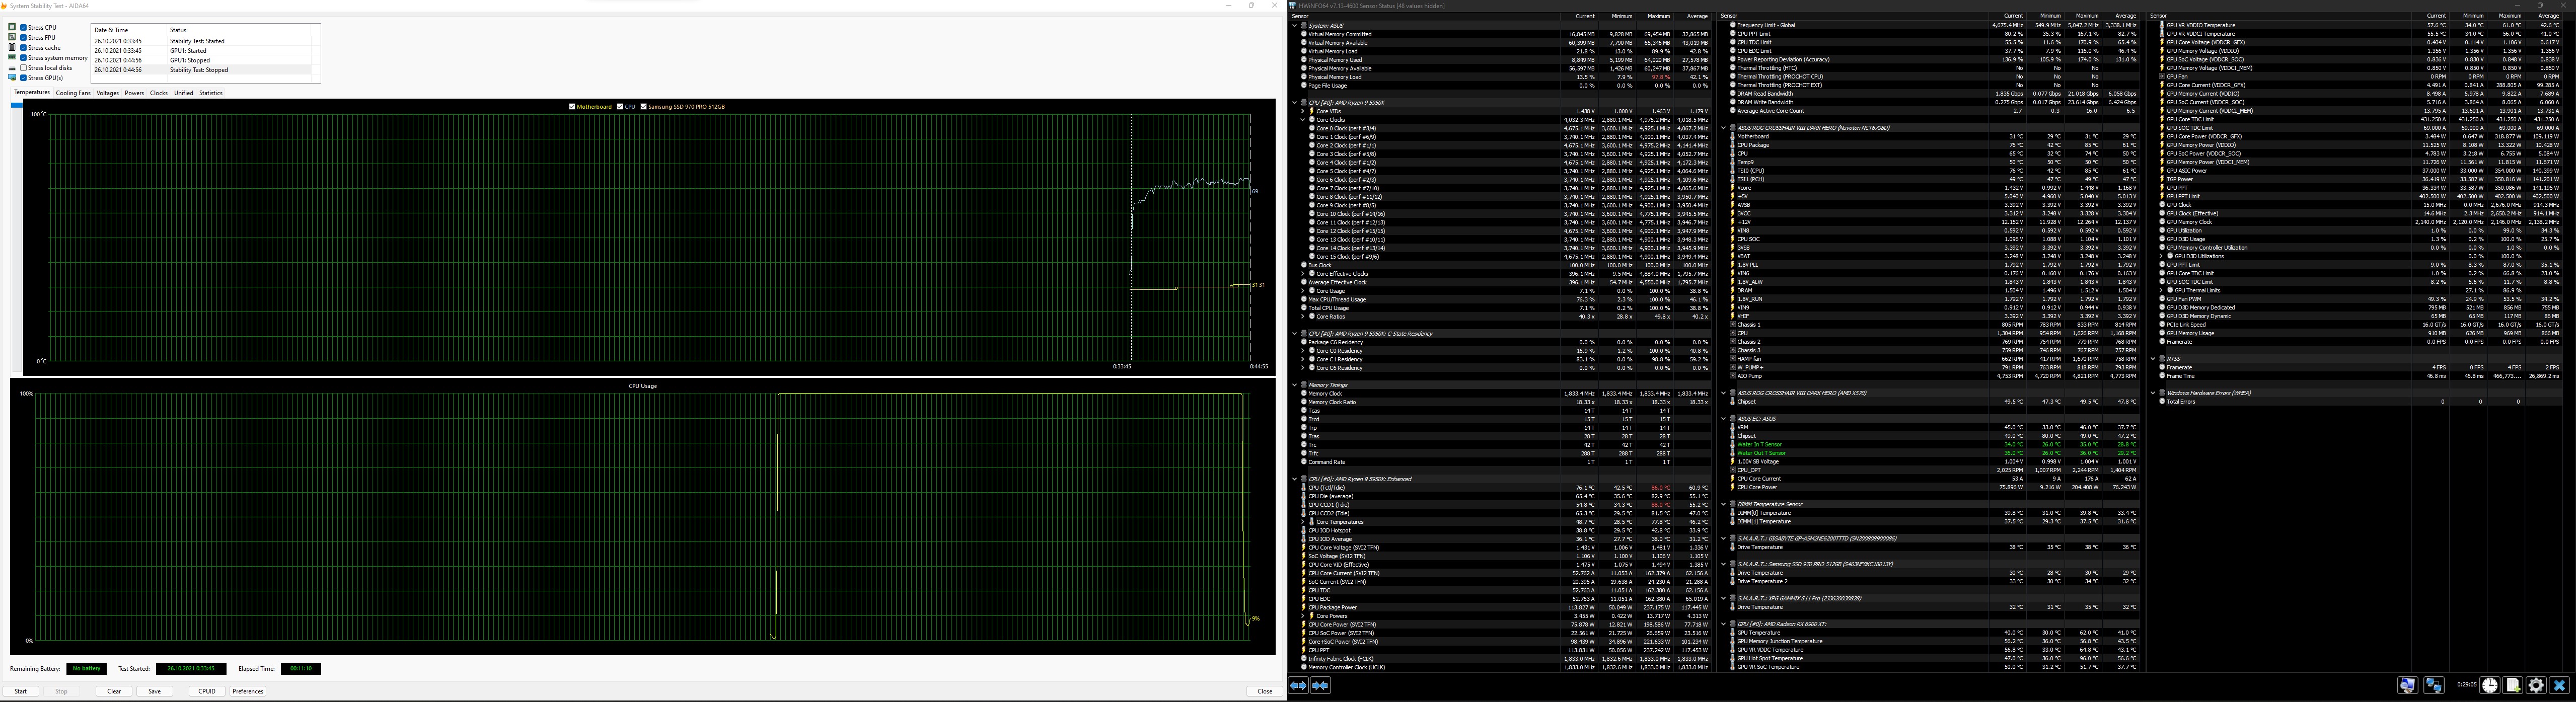
Task: Click the HWiNFO clock reset timer icon
Action: pos(2490,685)
